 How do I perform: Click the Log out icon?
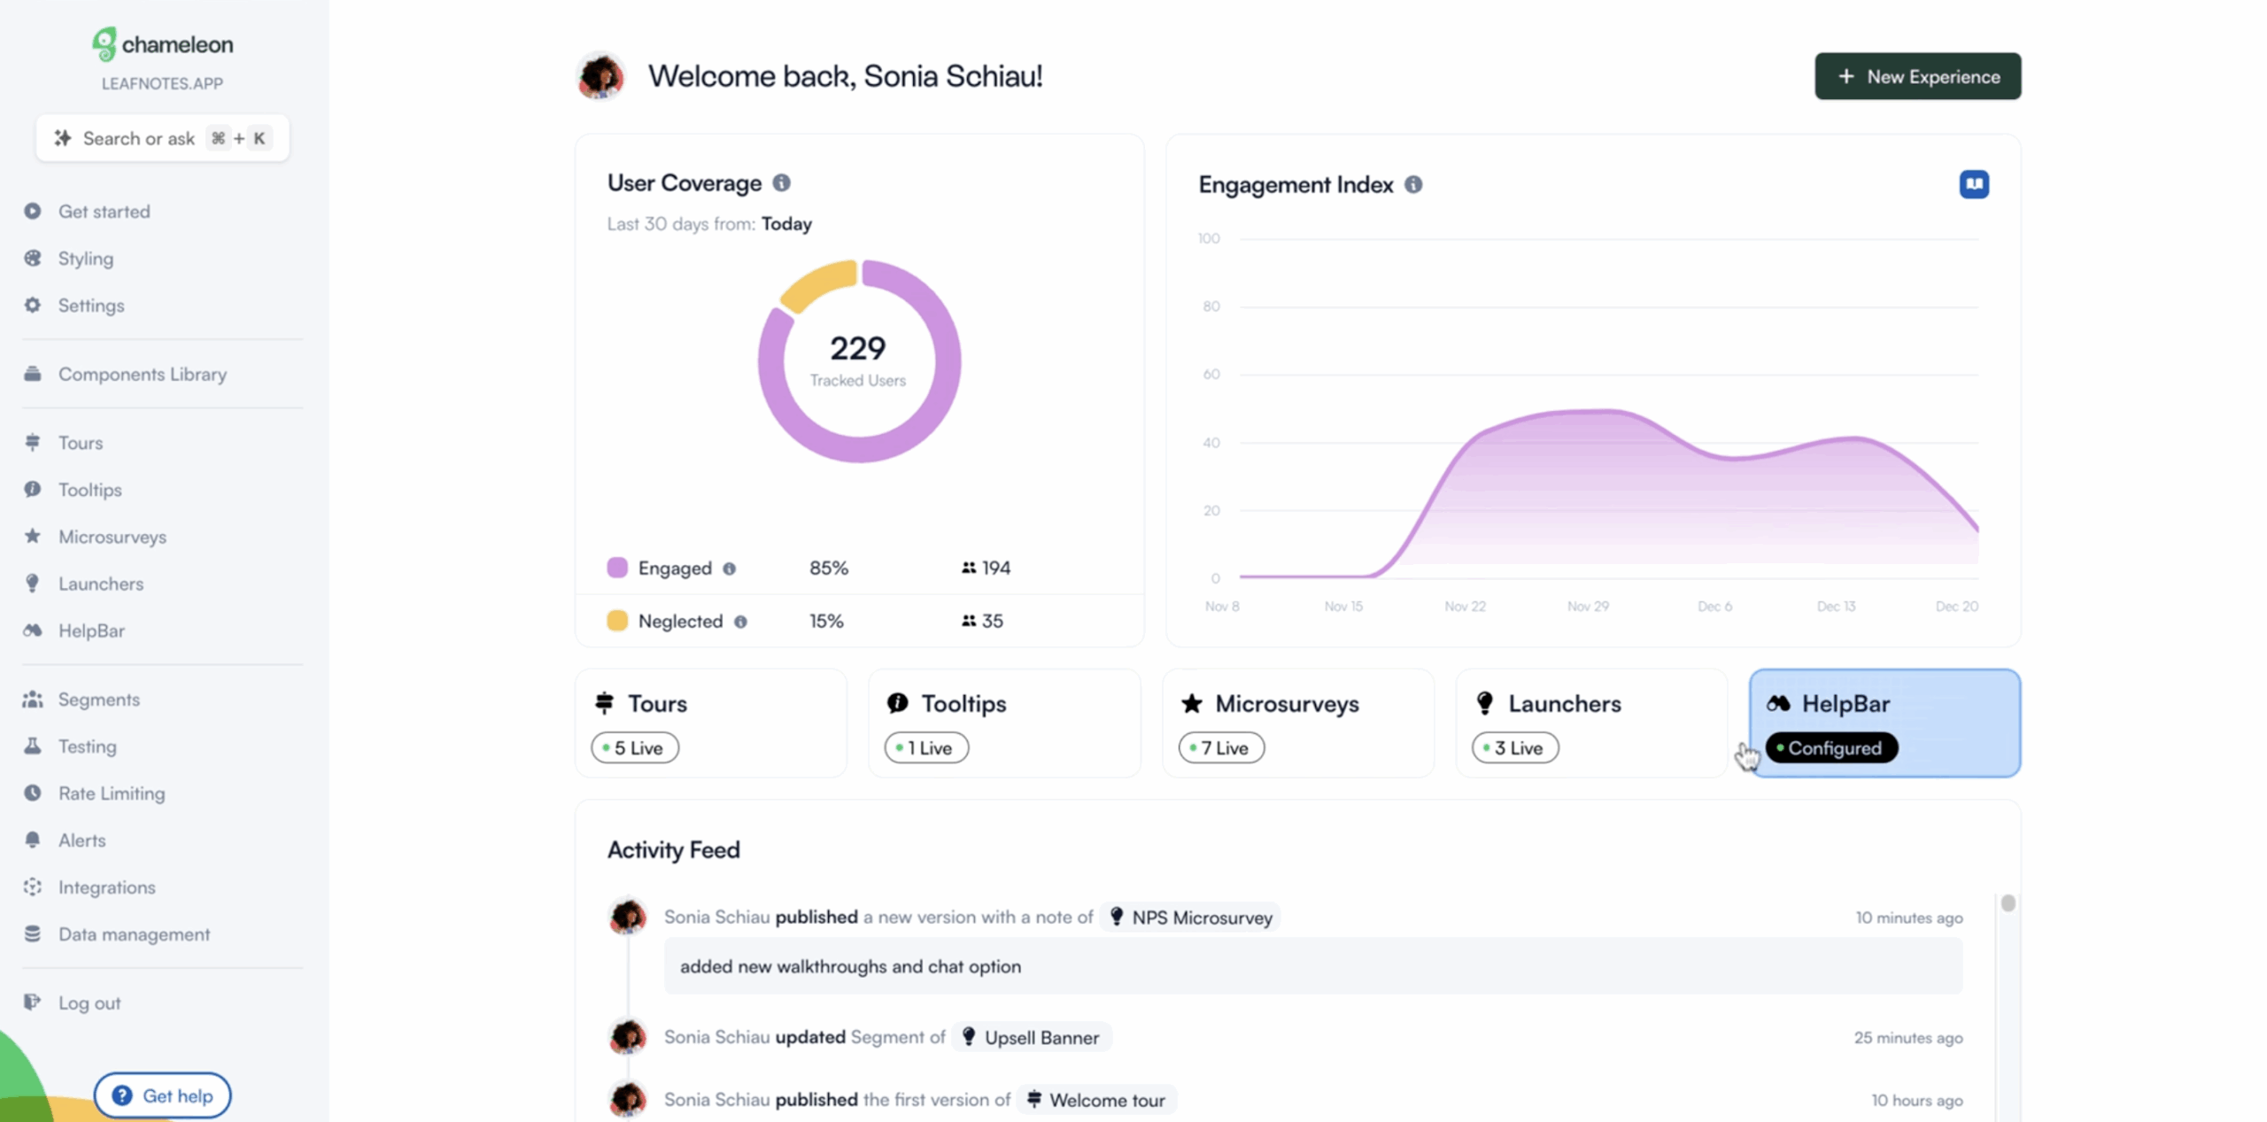tap(33, 1002)
